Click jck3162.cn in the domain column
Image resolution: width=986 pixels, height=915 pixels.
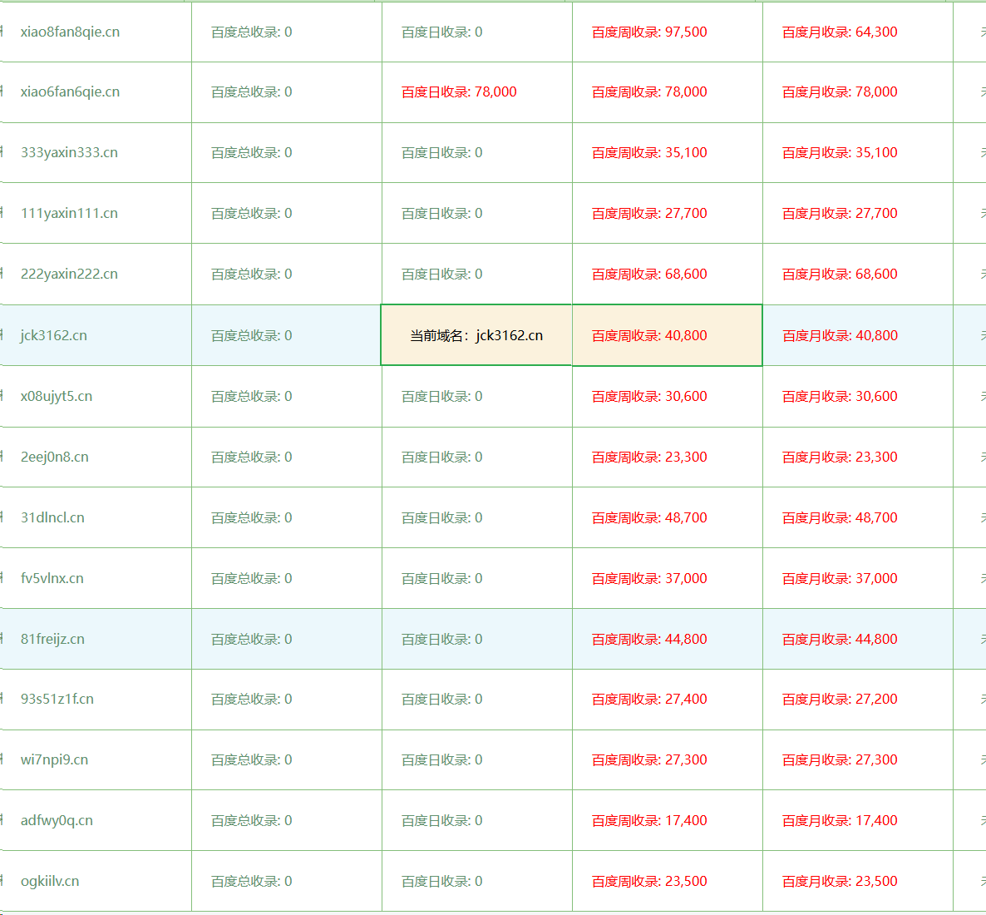pyautogui.click(x=54, y=336)
